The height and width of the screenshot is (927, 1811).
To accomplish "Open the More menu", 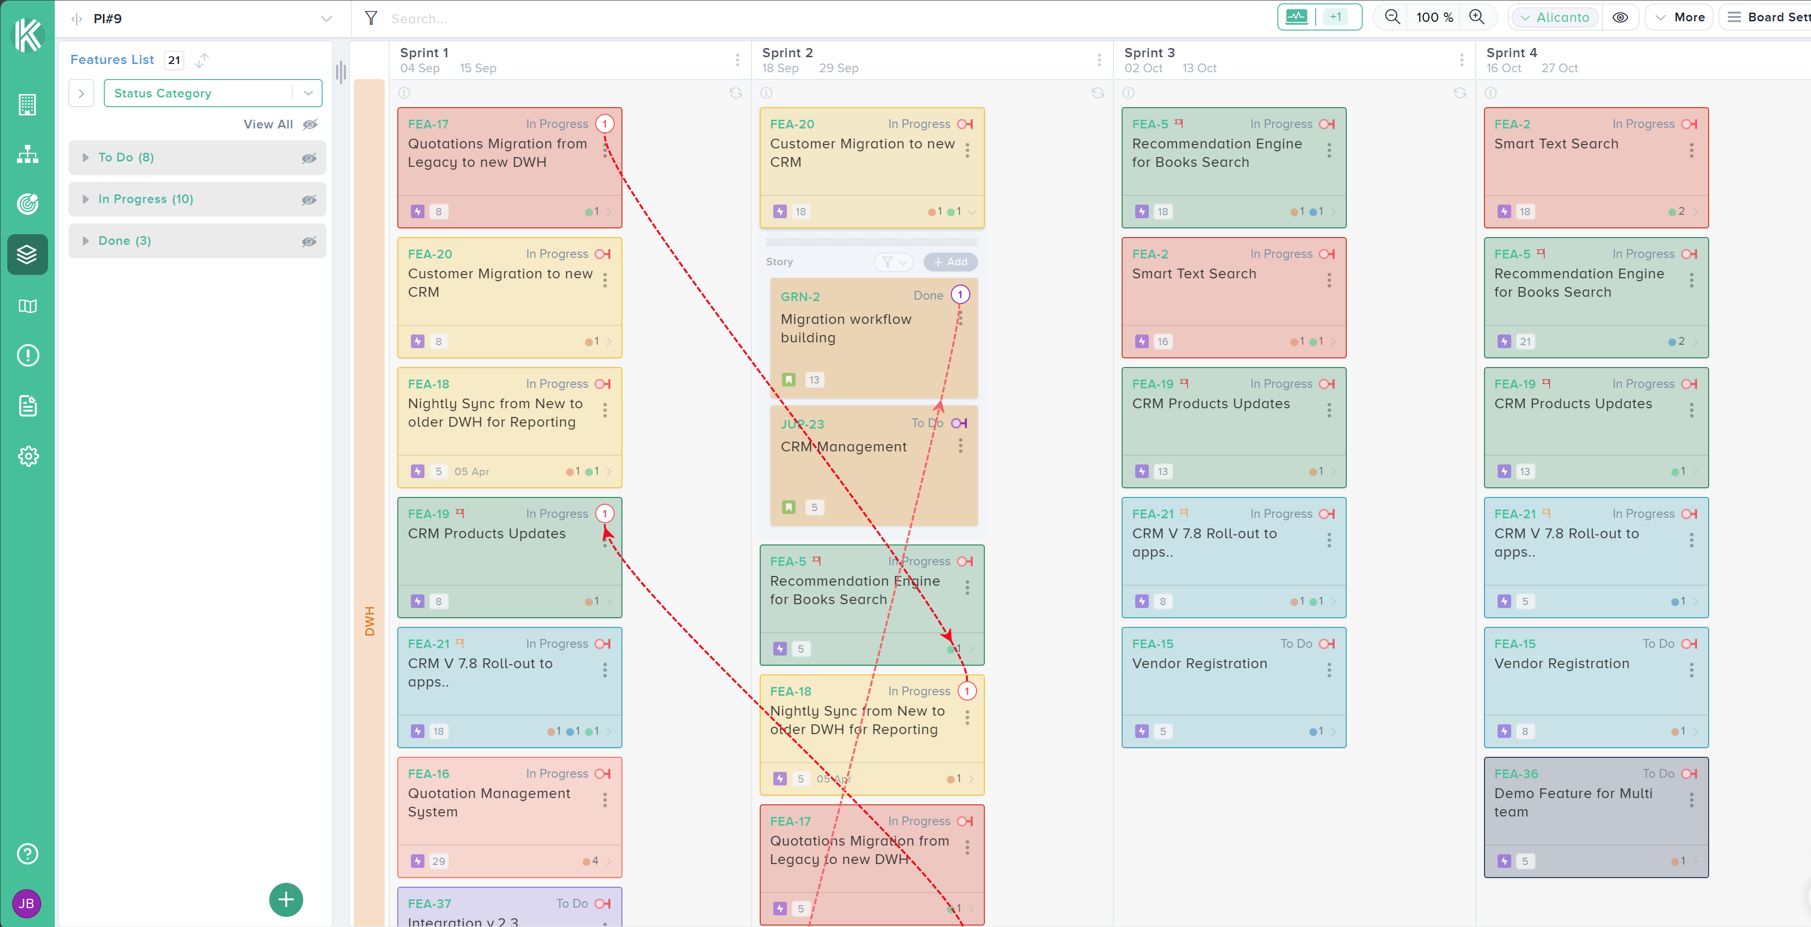I will [x=1679, y=17].
